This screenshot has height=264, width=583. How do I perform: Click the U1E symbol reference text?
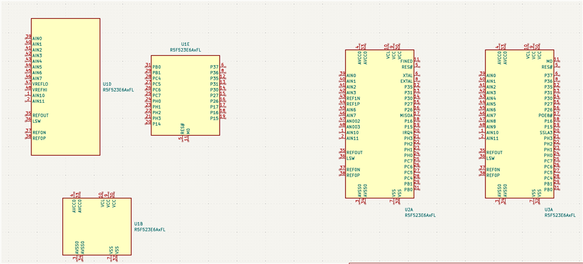185,44
